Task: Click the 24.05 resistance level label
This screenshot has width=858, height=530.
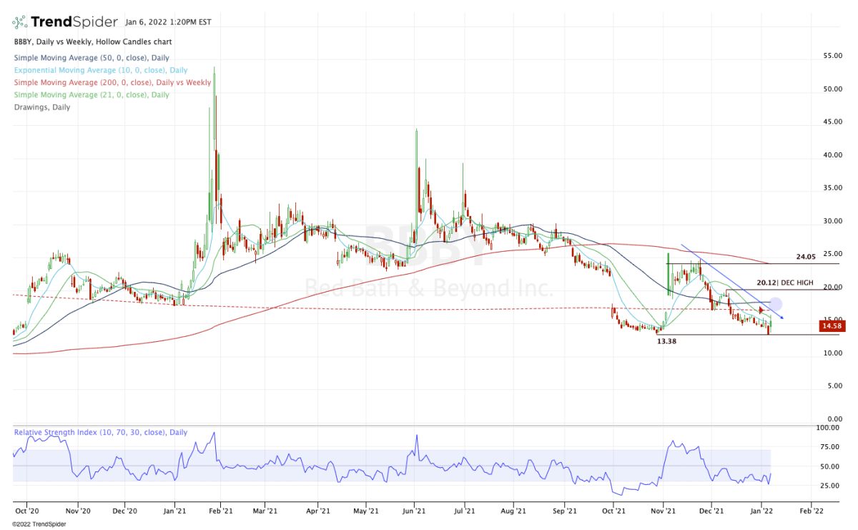Action: tap(806, 256)
